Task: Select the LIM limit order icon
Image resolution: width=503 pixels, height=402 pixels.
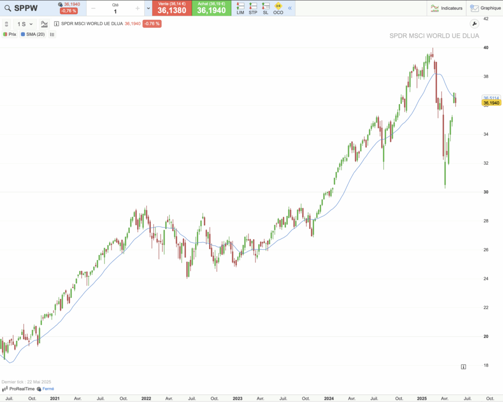Action: coord(240,8)
